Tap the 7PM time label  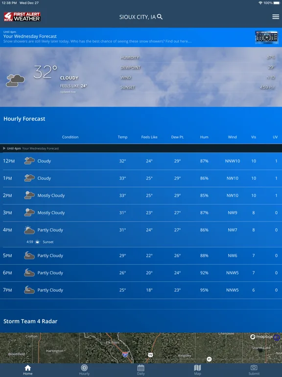click(7, 290)
